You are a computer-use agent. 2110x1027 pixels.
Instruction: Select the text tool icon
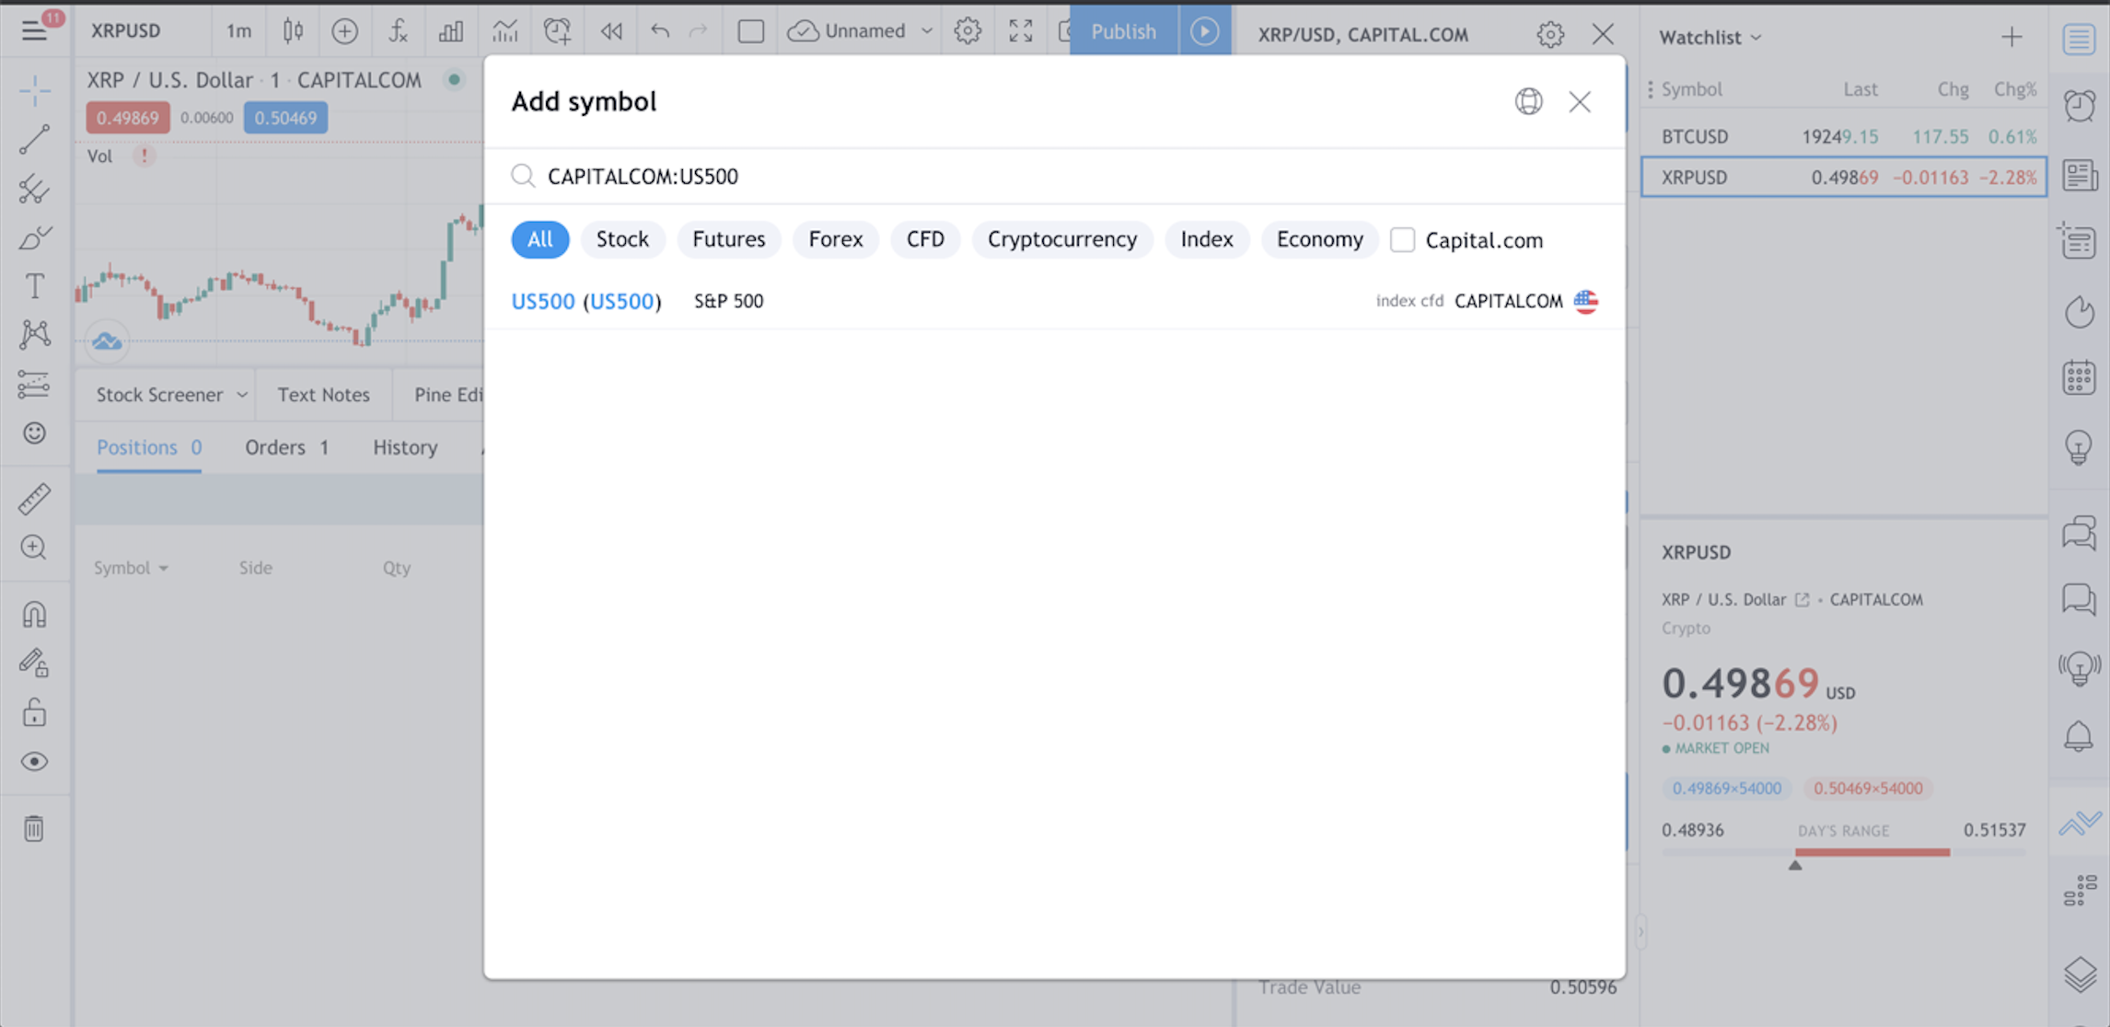pos(34,286)
